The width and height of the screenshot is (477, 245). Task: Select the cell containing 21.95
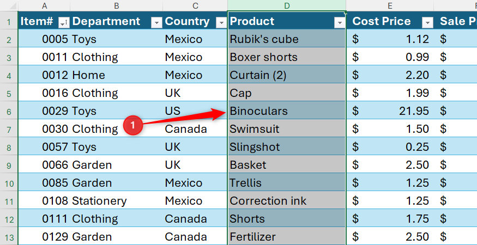[390, 111]
